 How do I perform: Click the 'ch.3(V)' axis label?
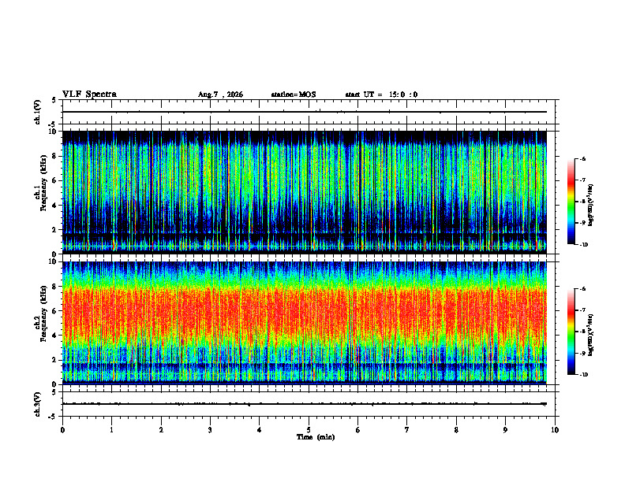click(37, 404)
